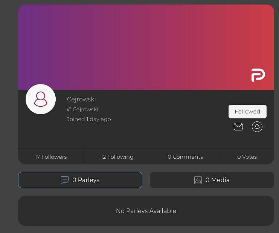This screenshot has height=233, width=279.
Task: Toggle the bell notification icon
Action: click(257, 127)
